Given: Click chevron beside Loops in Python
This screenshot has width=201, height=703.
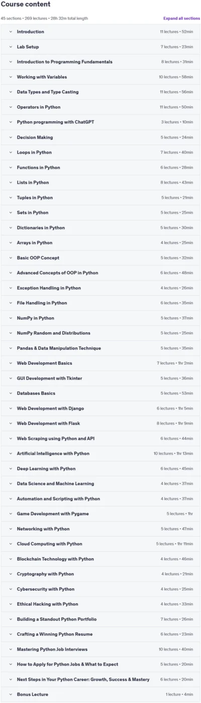Looking at the screenshot, I should pos(10,152).
